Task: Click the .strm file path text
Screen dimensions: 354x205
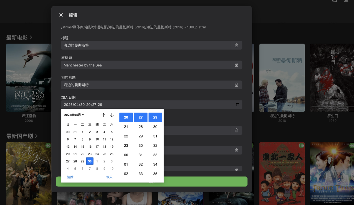Action: point(134,27)
